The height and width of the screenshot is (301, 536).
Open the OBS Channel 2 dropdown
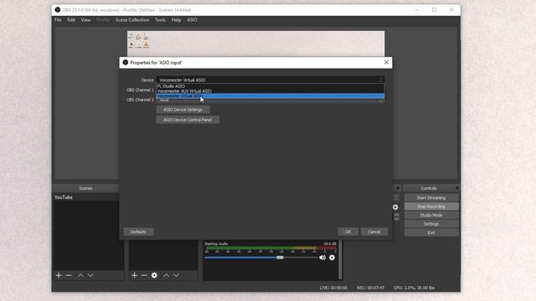pos(270,100)
